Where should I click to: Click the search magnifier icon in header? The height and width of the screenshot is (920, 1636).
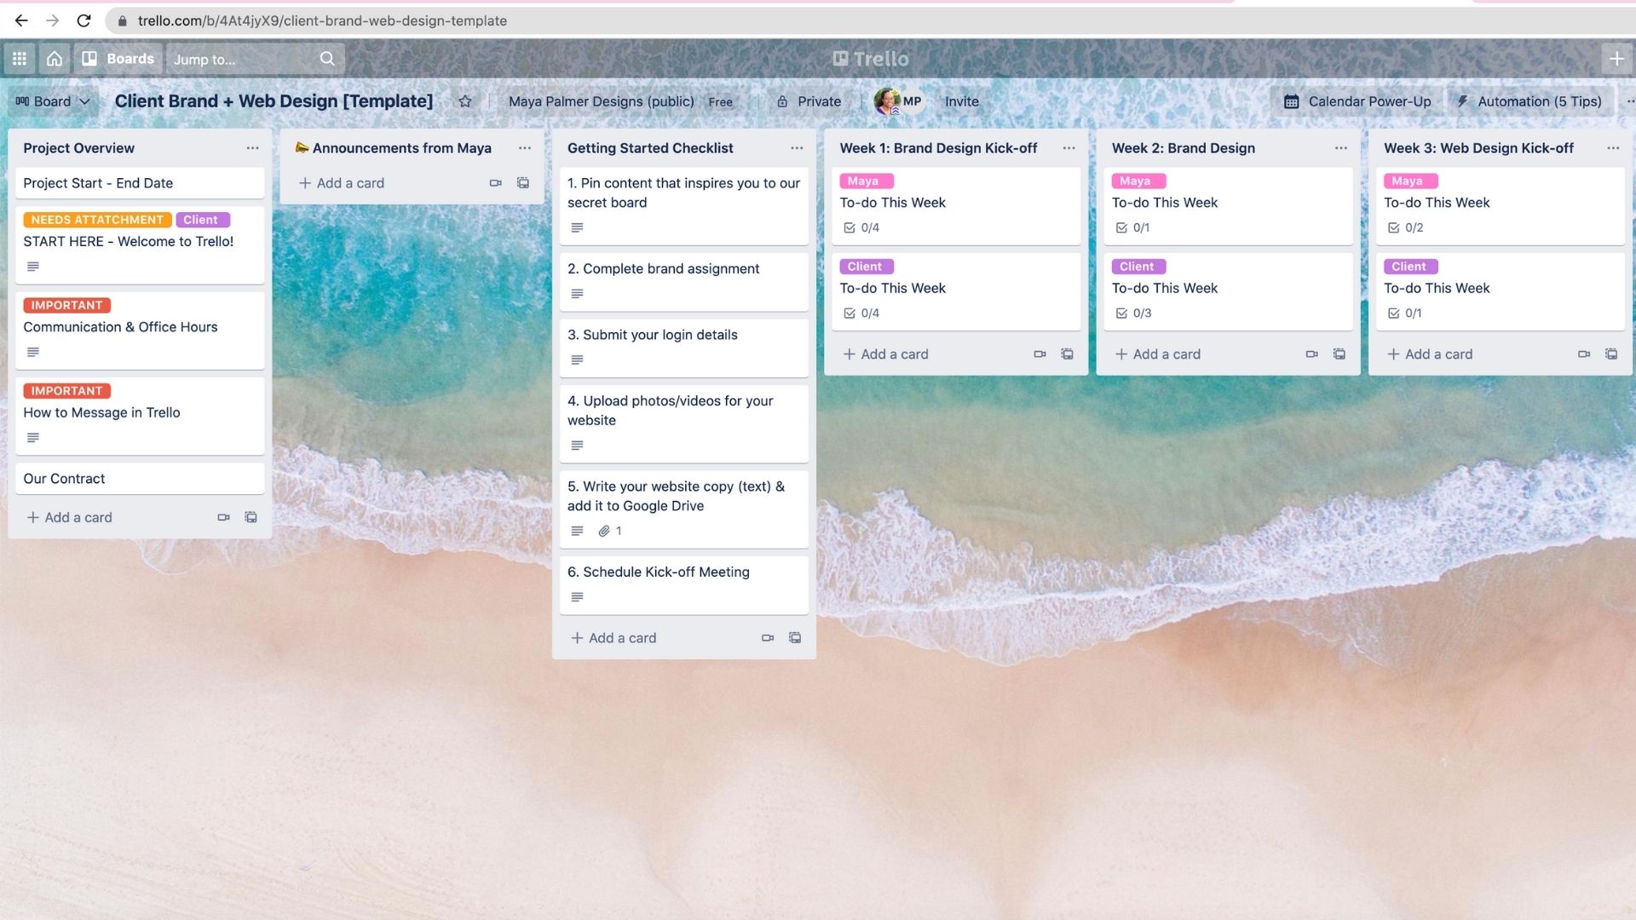(x=325, y=59)
